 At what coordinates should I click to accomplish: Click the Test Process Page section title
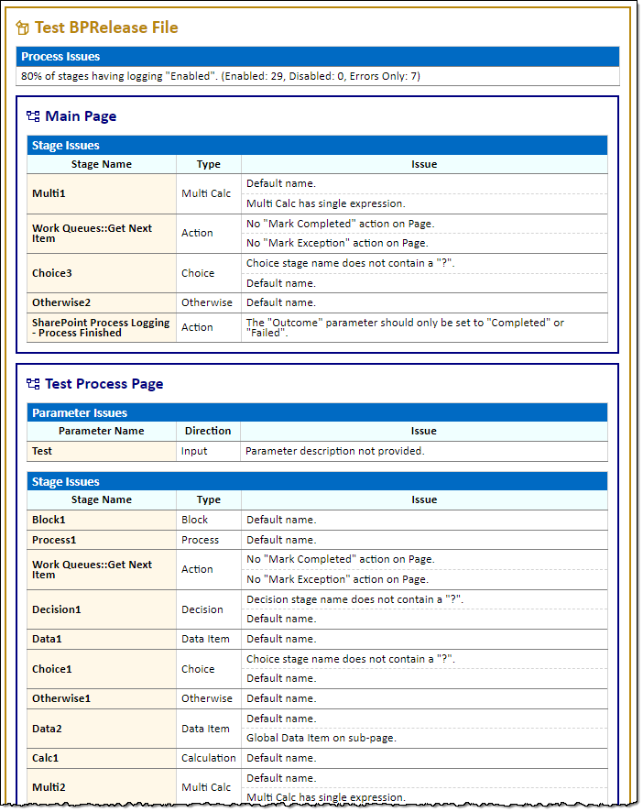click(x=104, y=384)
